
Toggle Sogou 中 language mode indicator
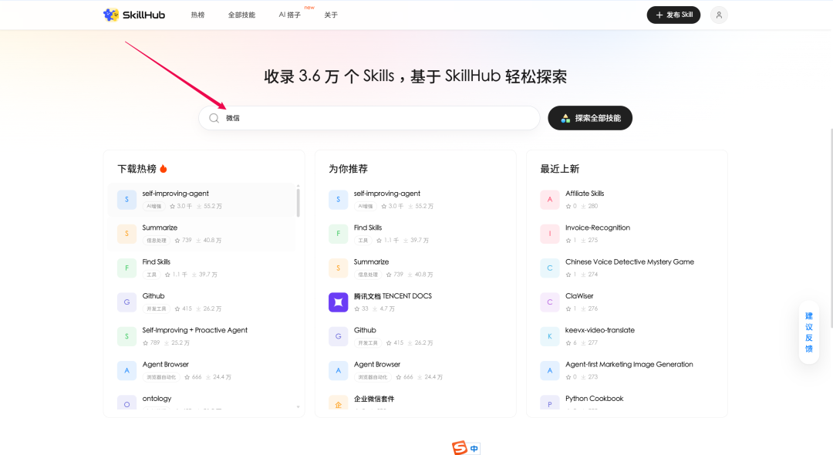[x=474, y=449]
